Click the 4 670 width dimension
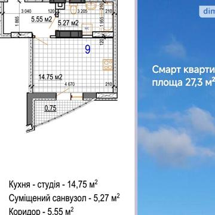 point(69,84)
